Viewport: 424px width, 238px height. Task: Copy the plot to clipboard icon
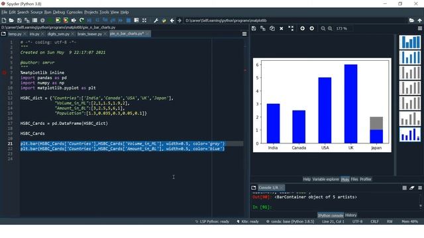(x=272, y=28)
